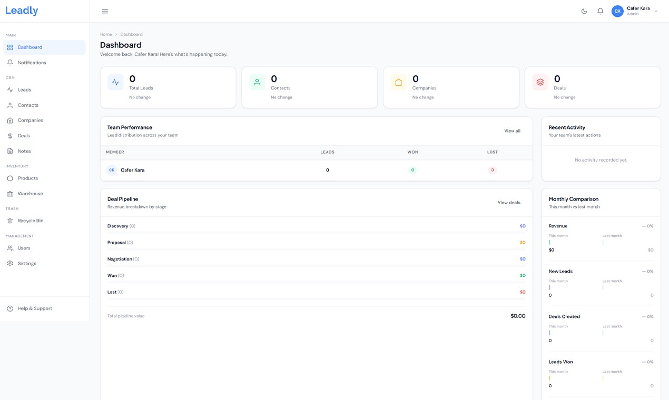Click the Deals Created comparison heading
The height and width of the screenshot is (400, 669).
pyautogui.click(x=564, y=317)
